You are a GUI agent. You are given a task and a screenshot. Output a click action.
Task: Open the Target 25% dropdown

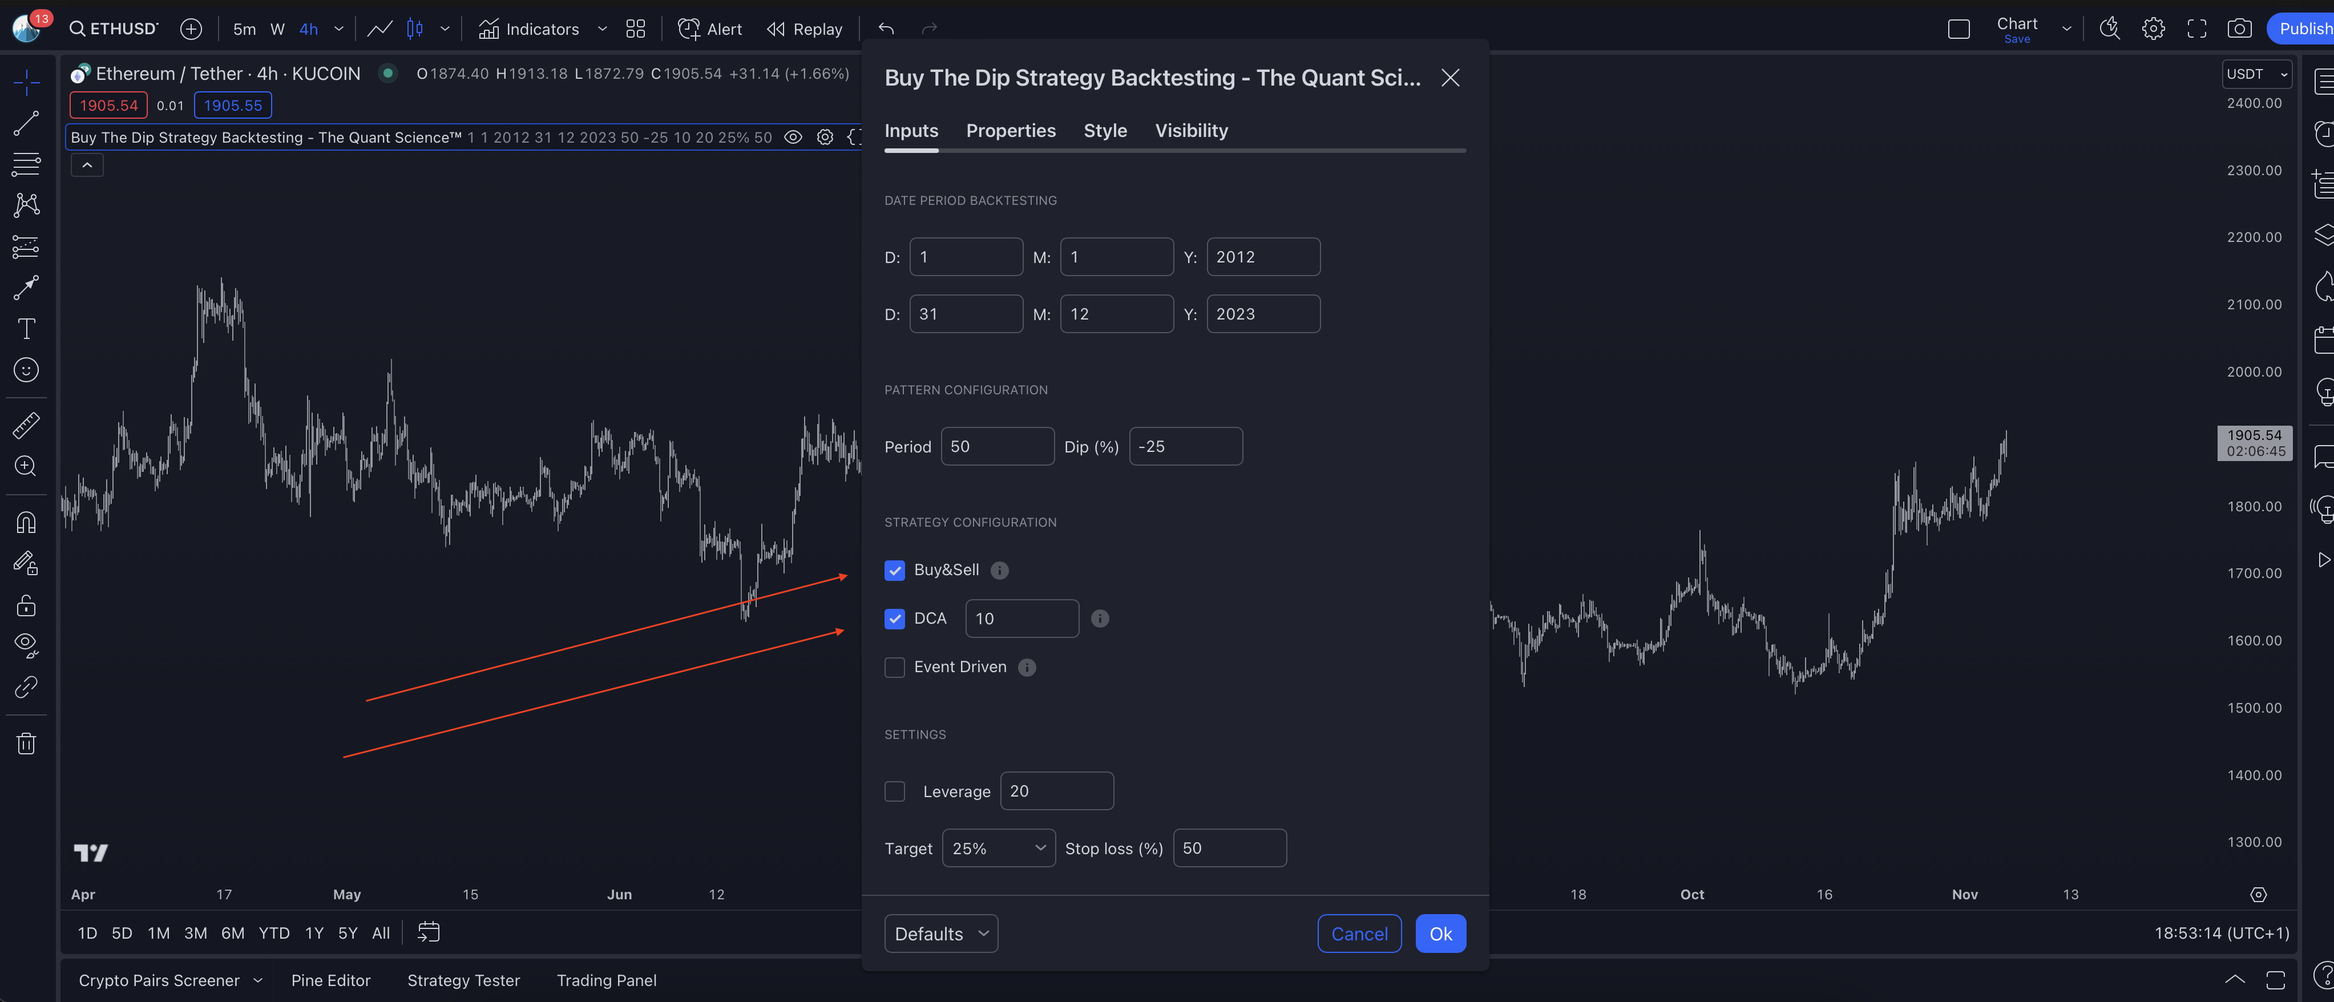(999, 848)
